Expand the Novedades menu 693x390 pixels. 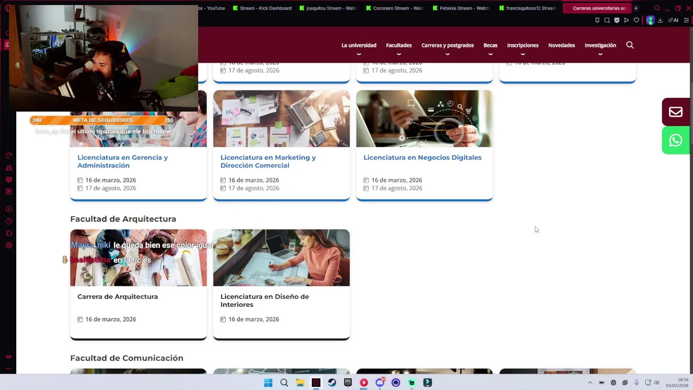[x=561, y=45]
